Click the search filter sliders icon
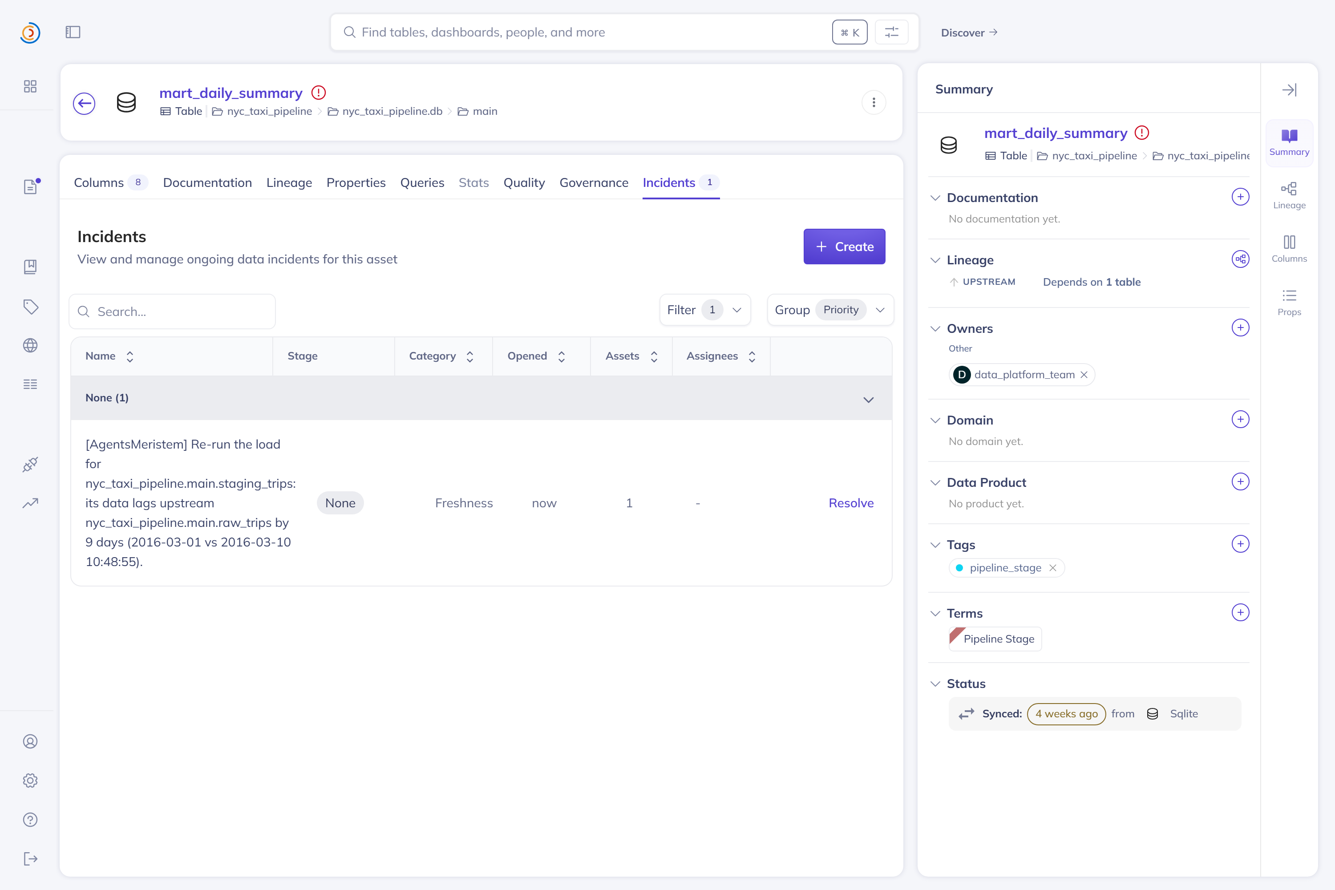The width and height of the screenshot is (1335, 890). point(892,32)
